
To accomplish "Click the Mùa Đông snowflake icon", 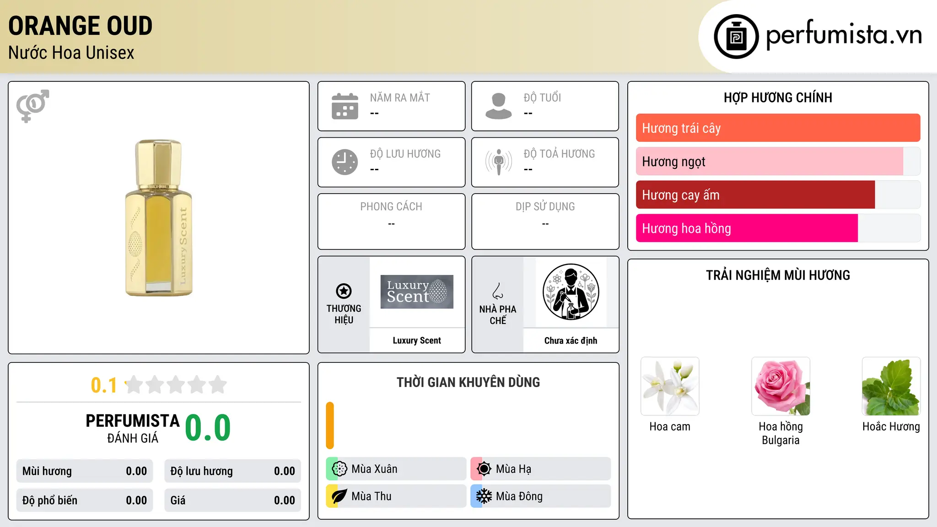I will click(484, 496).
